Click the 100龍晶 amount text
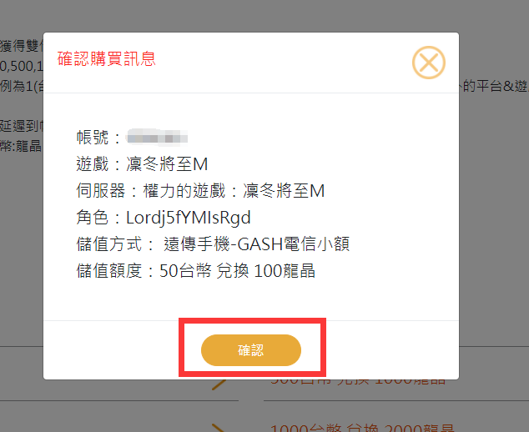Image resolution: width=529 pixels, height=432 pixels. 285,271
